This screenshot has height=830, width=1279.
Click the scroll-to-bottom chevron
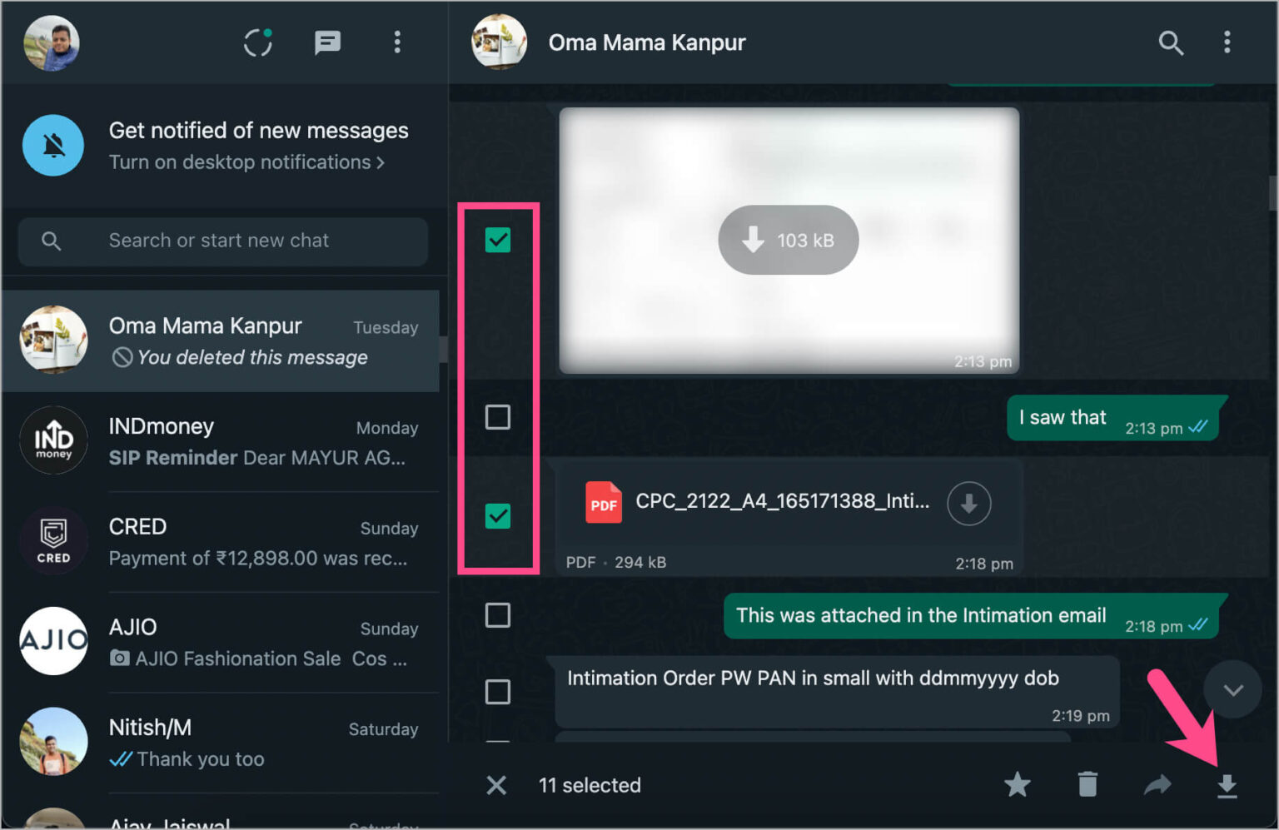pos(1233,689)
